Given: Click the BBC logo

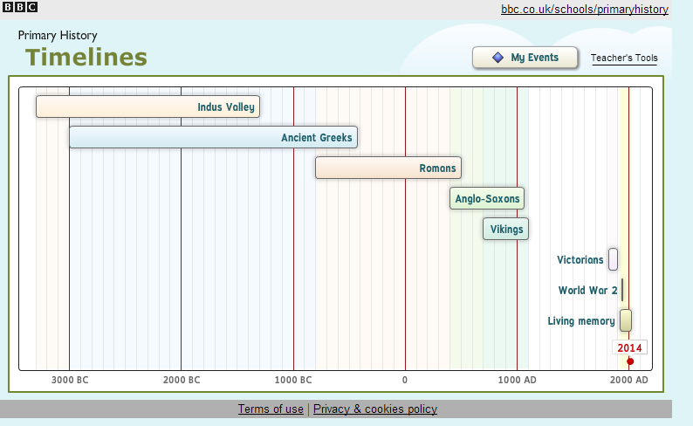Looking at the screenshot, I should pyautogui.click(x=20, y=7).
